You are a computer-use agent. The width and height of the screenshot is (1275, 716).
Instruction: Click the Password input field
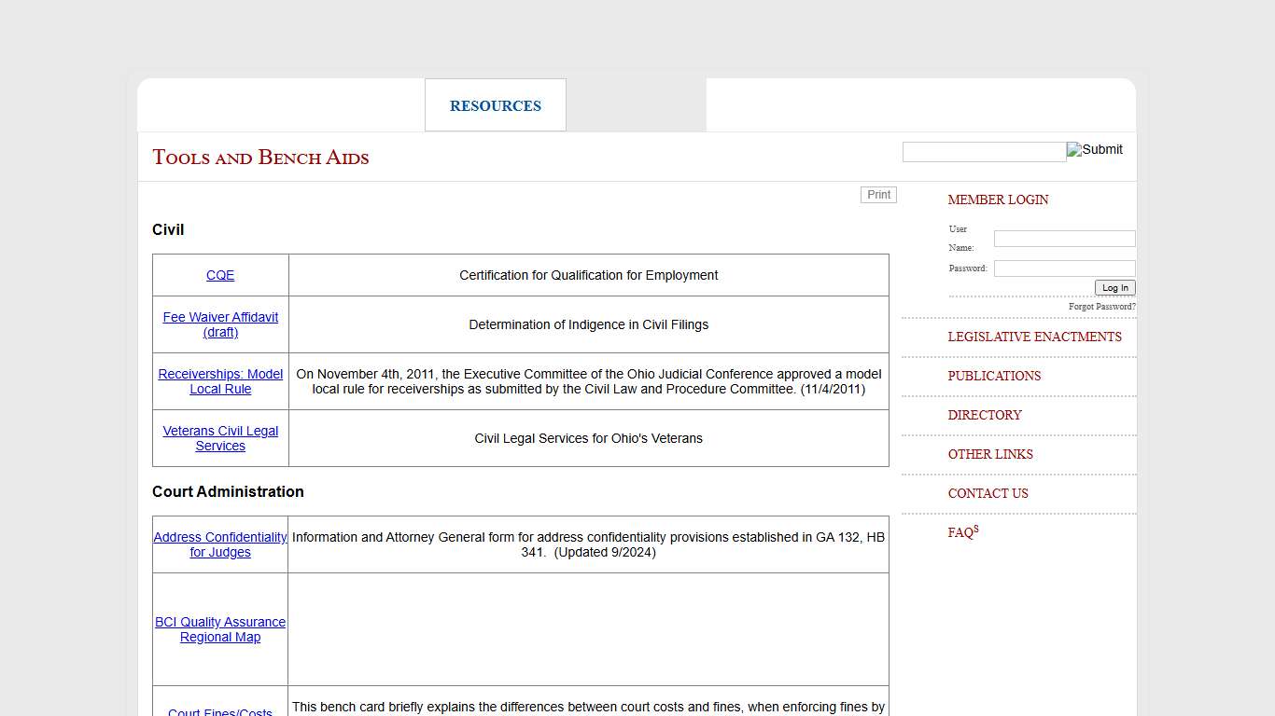click(x=1064, y=268)
